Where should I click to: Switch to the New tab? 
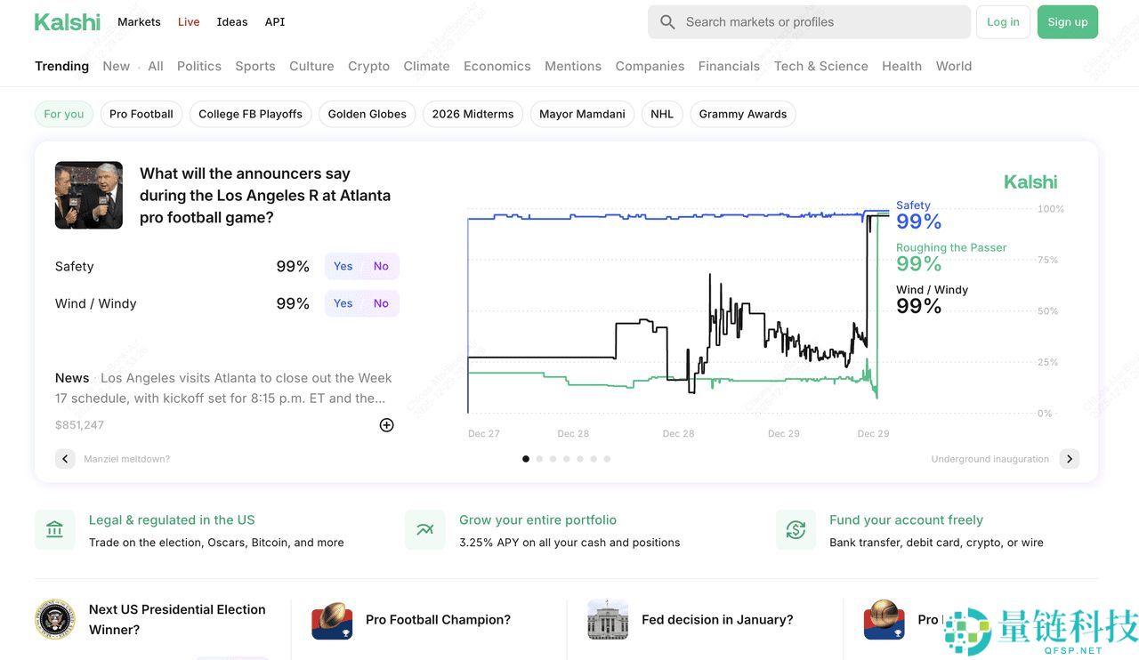pos(117,66)
